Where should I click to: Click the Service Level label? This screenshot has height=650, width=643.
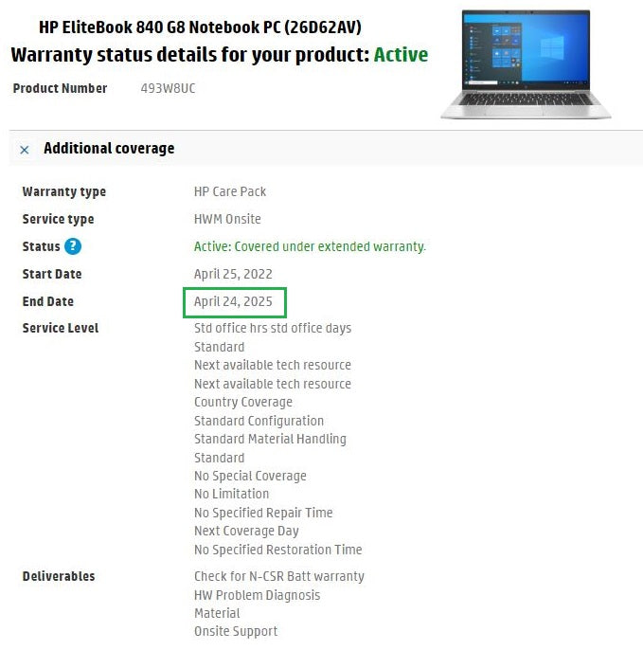tap(61, 328)
